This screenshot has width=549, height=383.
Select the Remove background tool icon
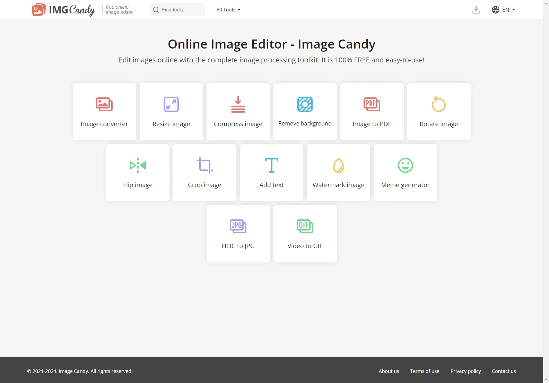[305, 104]
